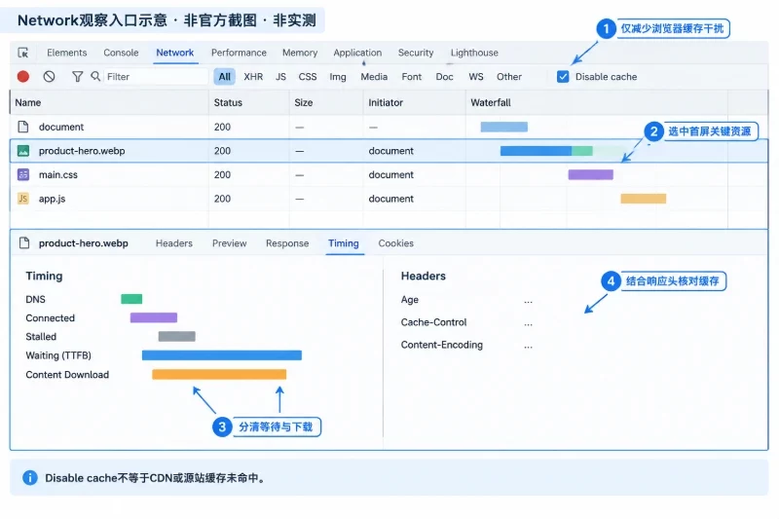Click the document row file icon
The height and width of the screenshot is (519, 779).
[x=22, y=127]
